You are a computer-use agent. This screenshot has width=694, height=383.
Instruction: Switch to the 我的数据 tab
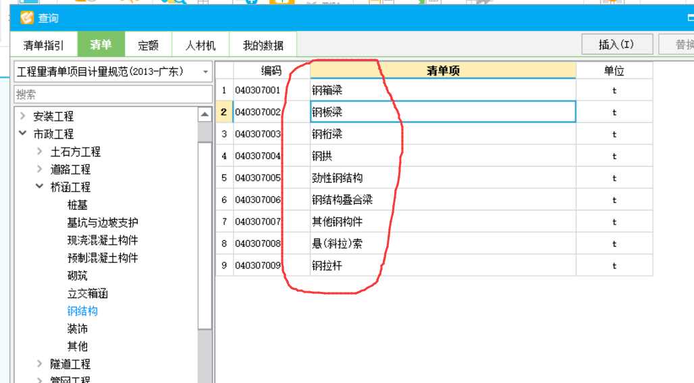(263, 45)
